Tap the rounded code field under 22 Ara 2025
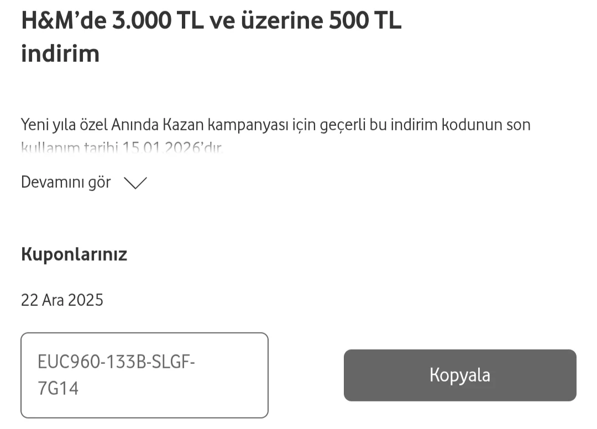Screen dimensions: 597x429 coord(144,375)
